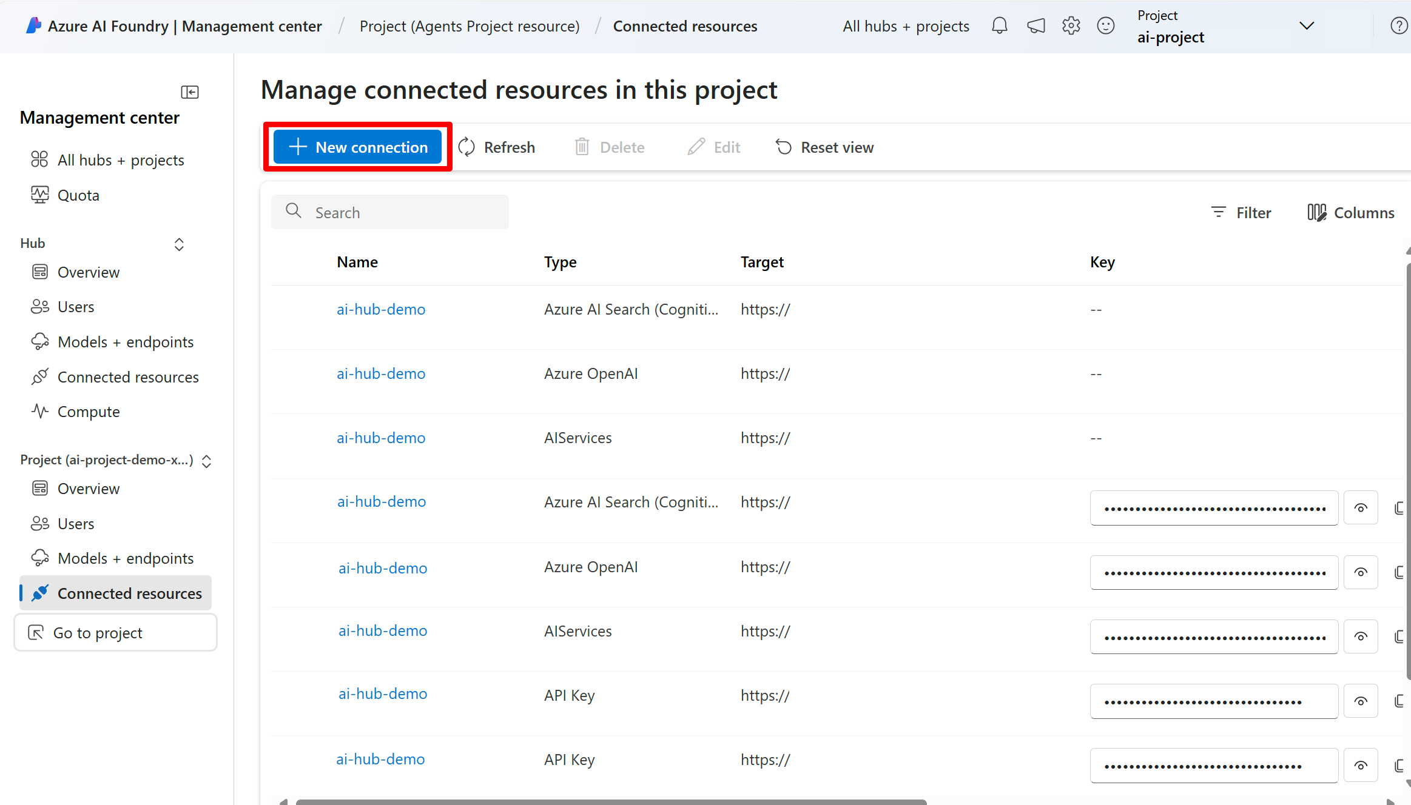Click Reset view in toolbar
Image resolution: width=1411 pixels, height=805 pixels.
click(824, 147)
